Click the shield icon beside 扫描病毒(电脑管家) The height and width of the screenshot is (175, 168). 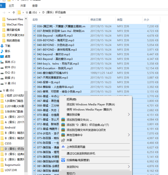(63, 160)
